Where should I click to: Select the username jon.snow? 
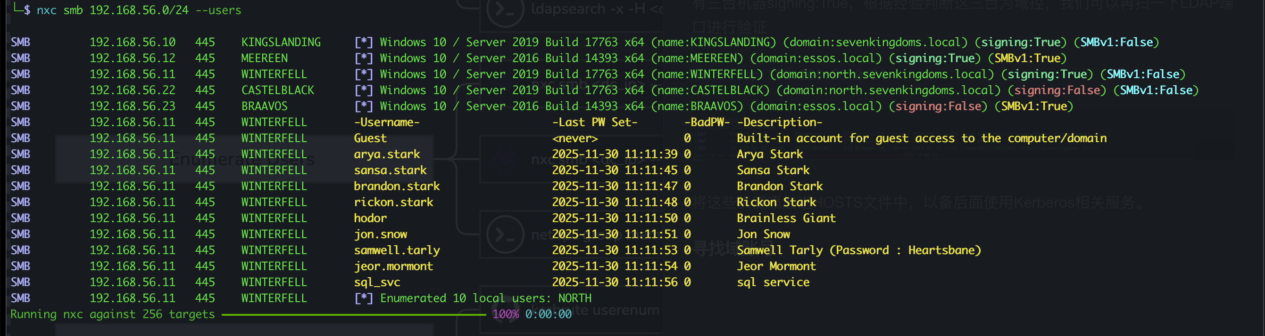tap(380, 235)
